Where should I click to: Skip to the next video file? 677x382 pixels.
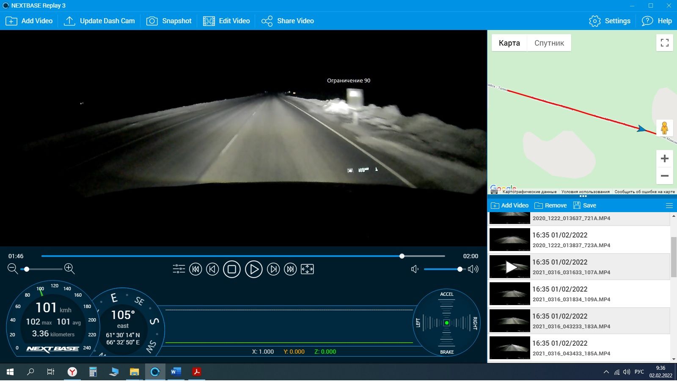click(290, 269)
